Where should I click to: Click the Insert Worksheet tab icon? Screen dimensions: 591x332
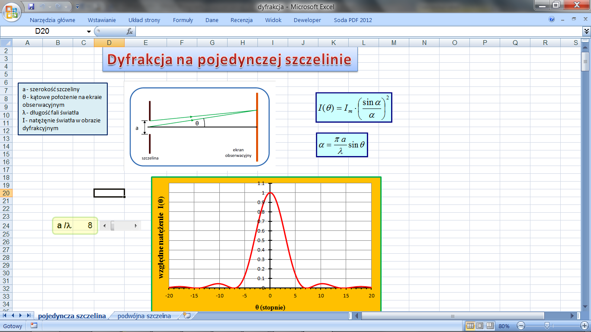tap(187, 316)
